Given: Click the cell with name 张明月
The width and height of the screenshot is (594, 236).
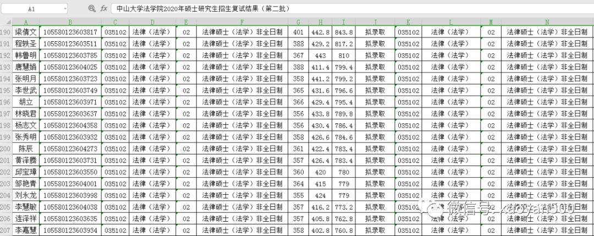Looking at the screenshot, I should [26, 79].
